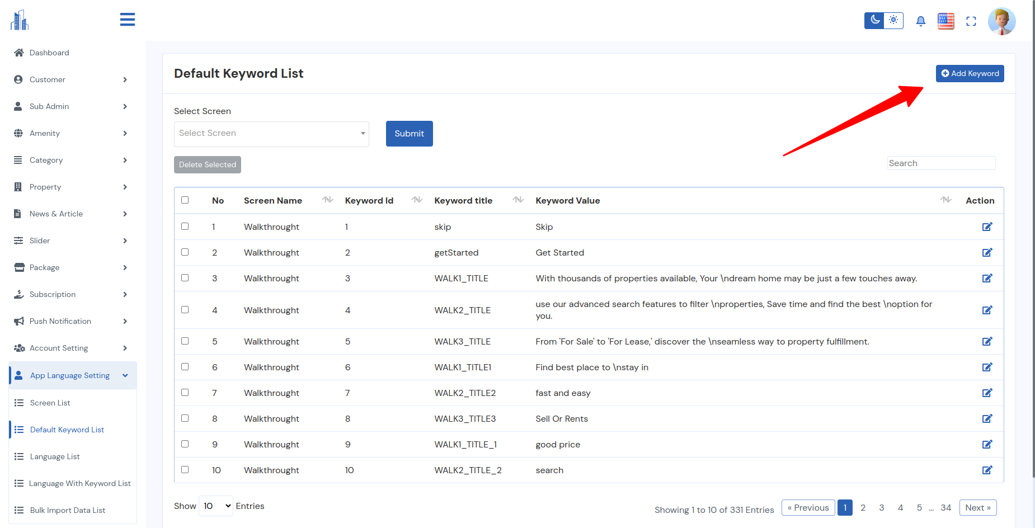Check the WALK2_TITLE2 row checkbox

click(x=185, y=392)
